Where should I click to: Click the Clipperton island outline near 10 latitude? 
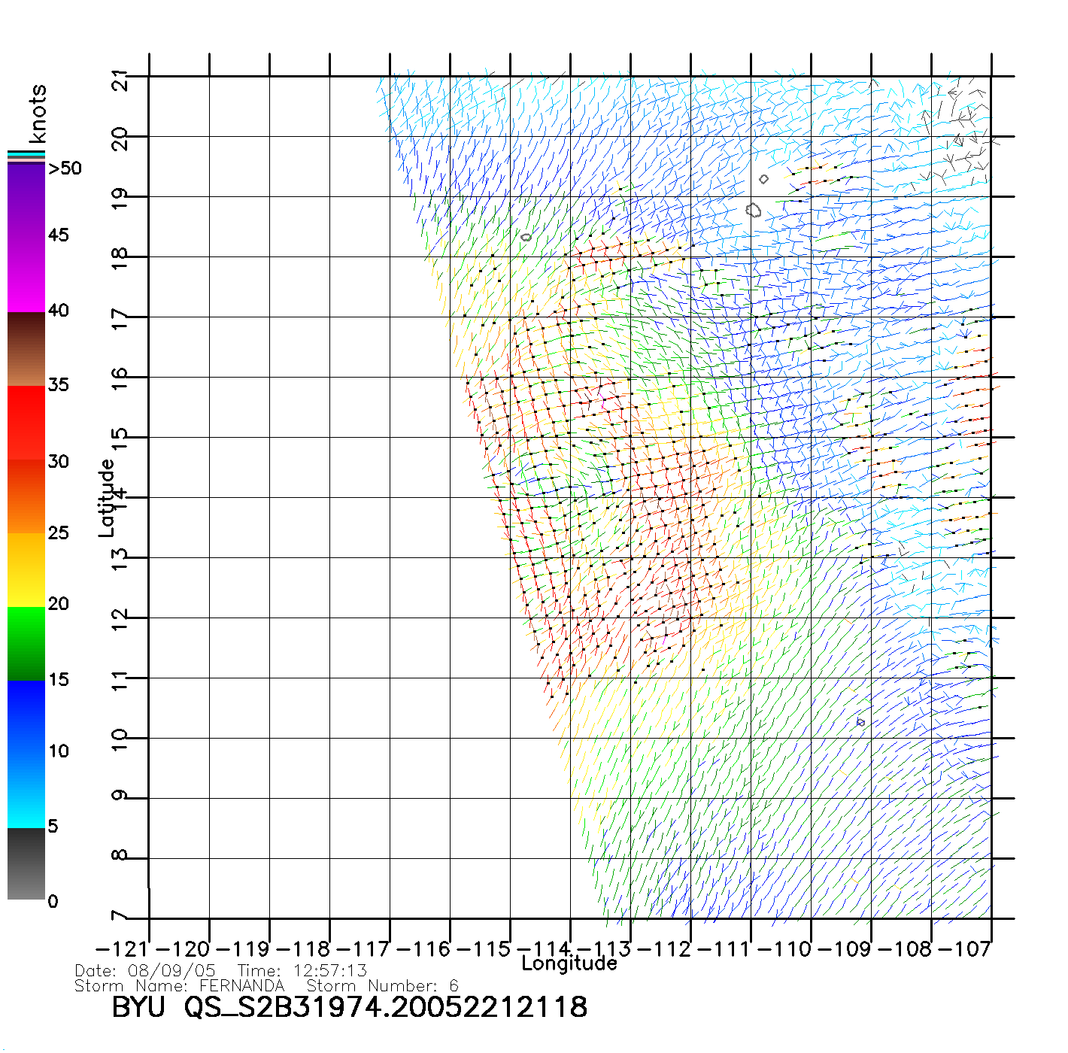pyautogui.click(x=860, y=722)
